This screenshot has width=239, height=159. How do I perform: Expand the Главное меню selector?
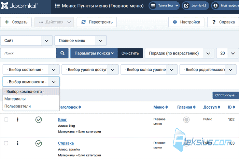[x=81, y=41]
